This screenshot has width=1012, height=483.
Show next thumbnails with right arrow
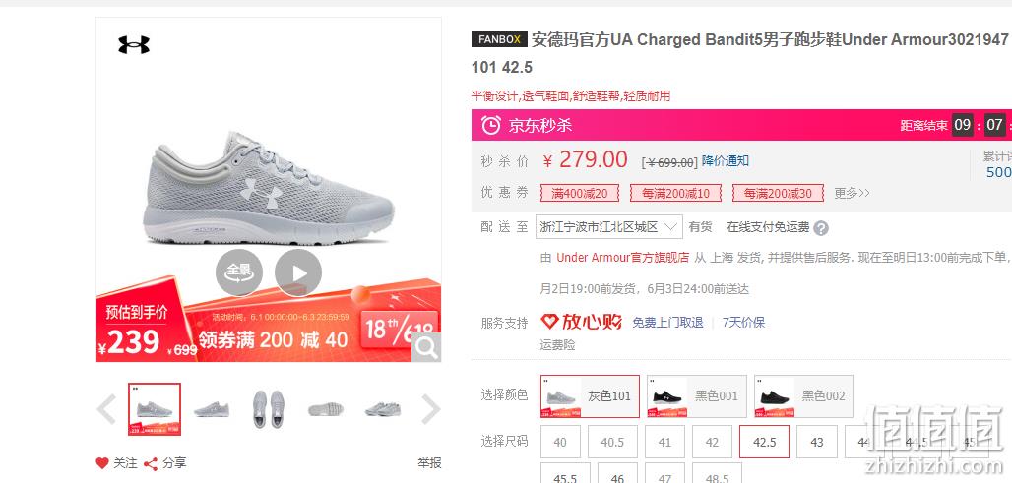point(430,409)
